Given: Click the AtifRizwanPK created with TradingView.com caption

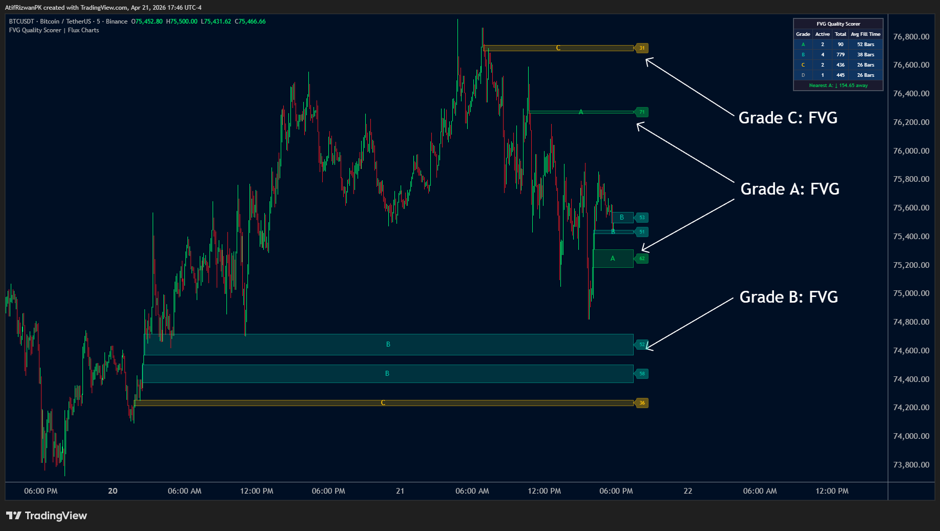Looking at the screenshot, I should [103, 8].
